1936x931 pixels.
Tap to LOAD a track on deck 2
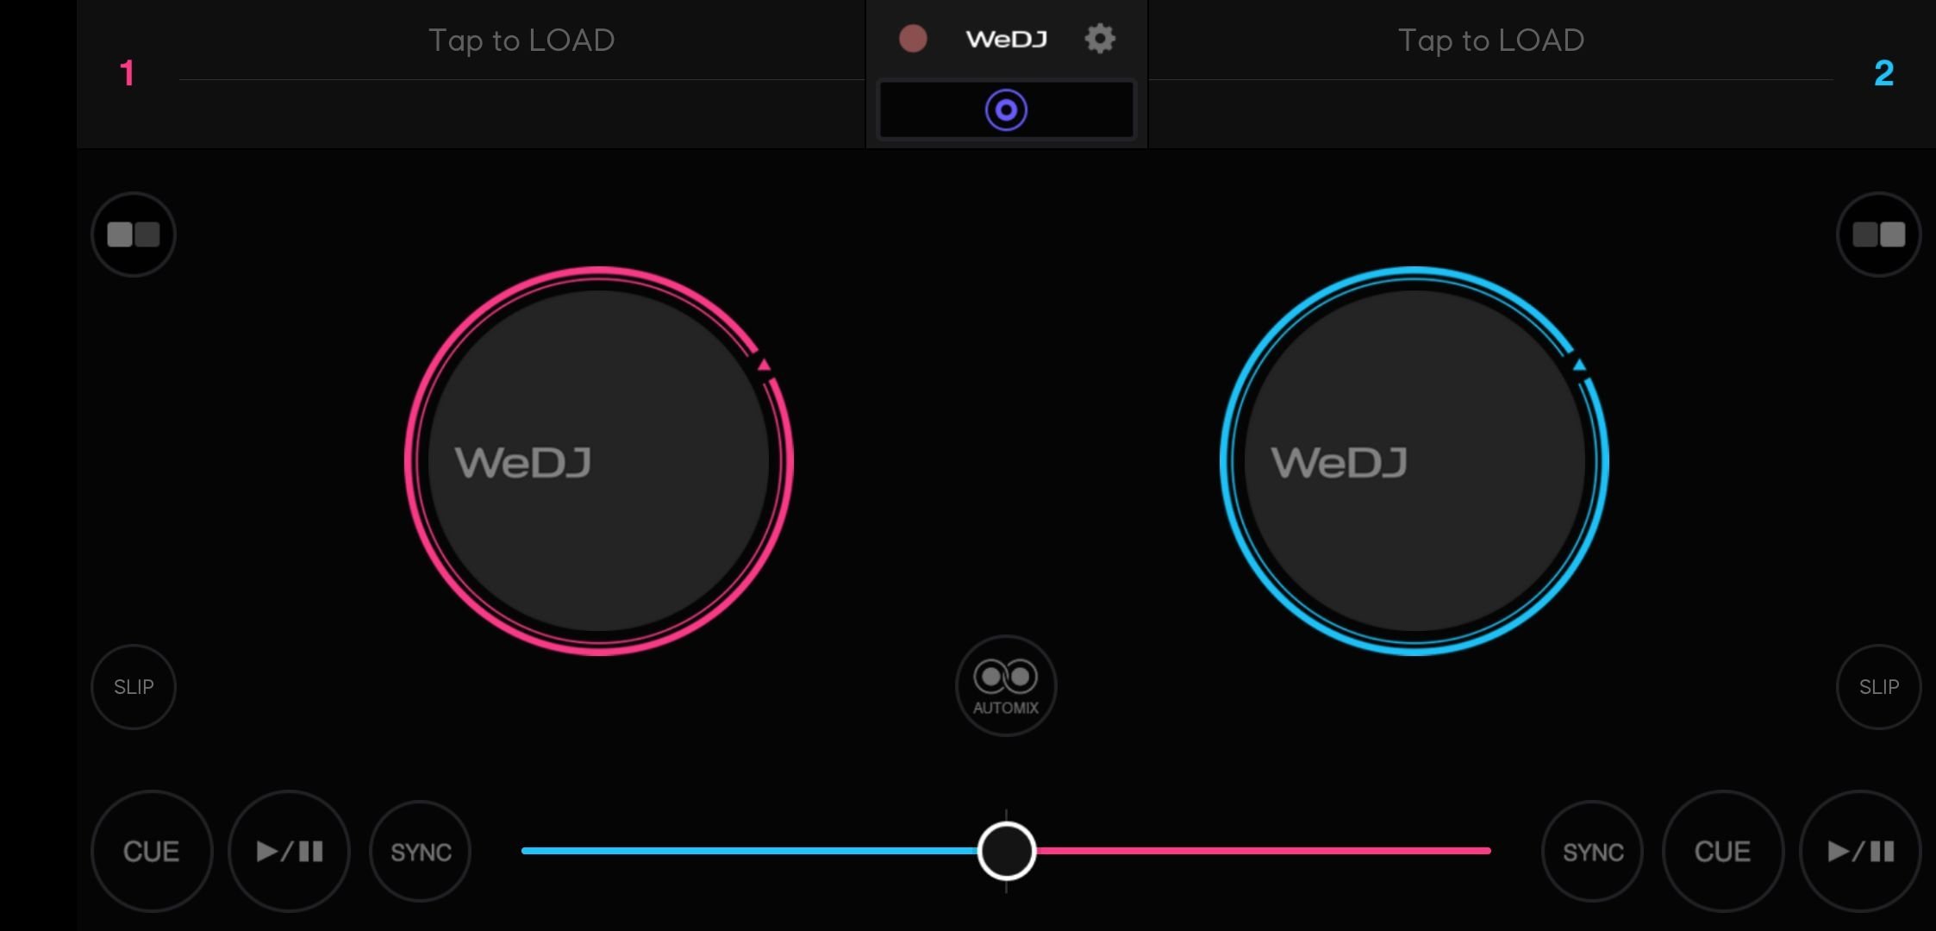tap(1491, 41)
